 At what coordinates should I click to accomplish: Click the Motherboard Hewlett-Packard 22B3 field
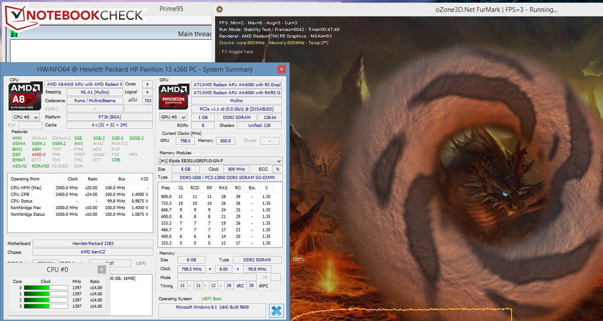click(x=93, y=244)
